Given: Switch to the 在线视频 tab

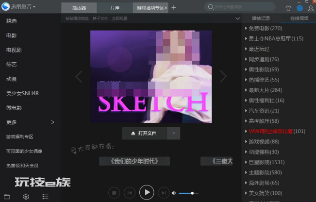Looking at the screenshot, I should [x=299, y=18].
